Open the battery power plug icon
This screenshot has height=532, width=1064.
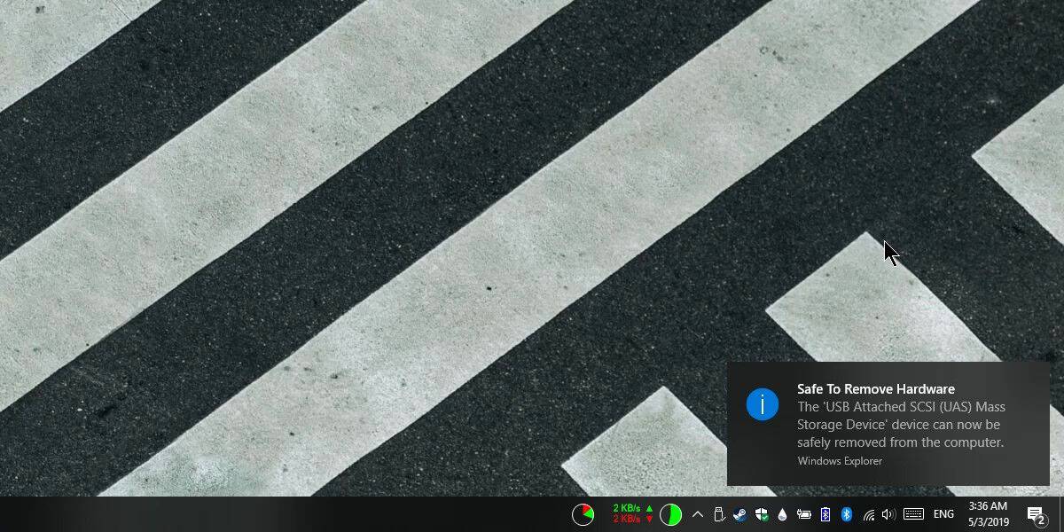(804, 514)
